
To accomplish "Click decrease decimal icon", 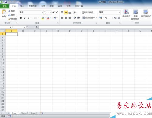I will click(119, 18).
